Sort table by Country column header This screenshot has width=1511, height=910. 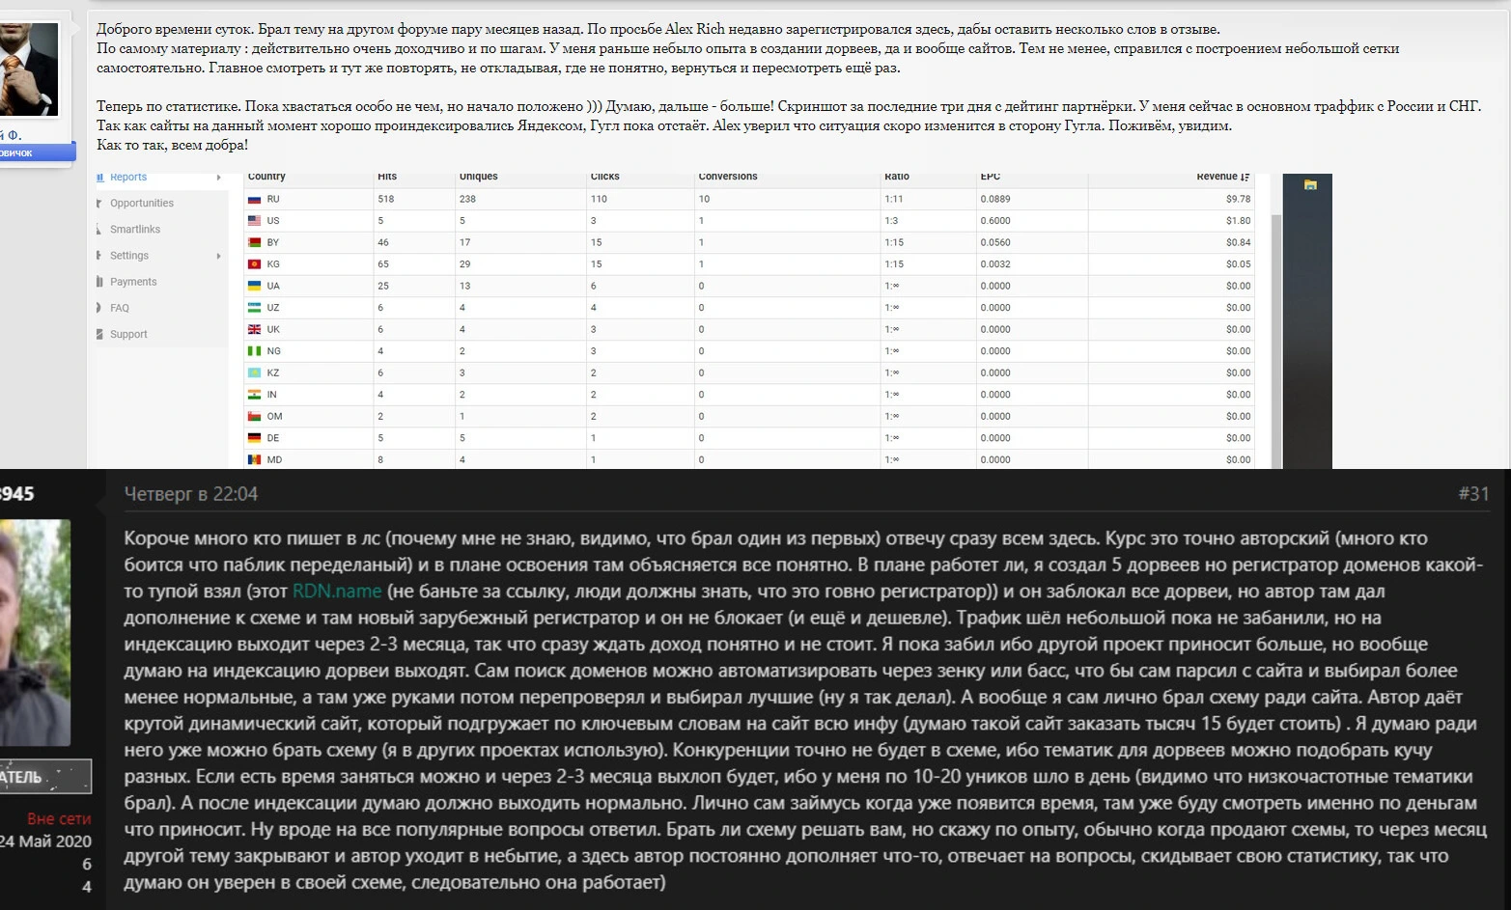point(266,177)
